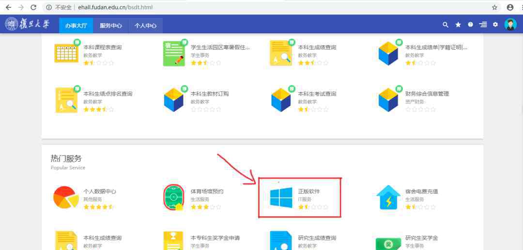
Task: Open the 本科生教材订购 service link
Action: click(x=209, y=94)
